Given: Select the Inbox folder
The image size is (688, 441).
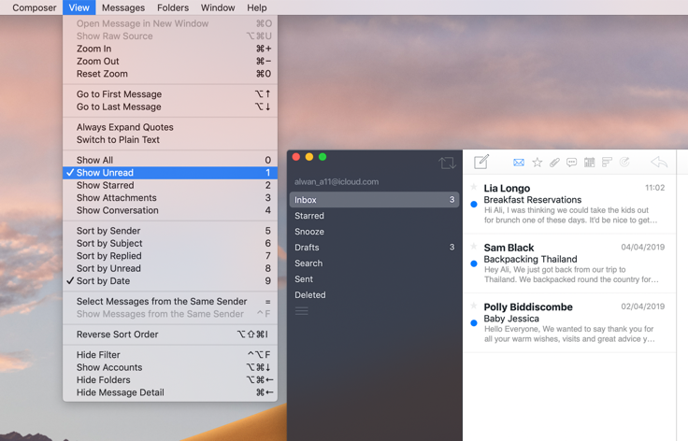Looking at the screenshot, I should point(374,200).
